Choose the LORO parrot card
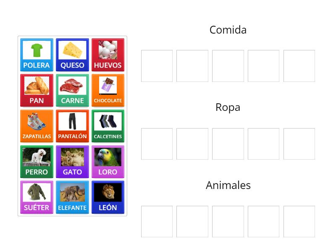This screenshot has height=252, width=336. 108,161
